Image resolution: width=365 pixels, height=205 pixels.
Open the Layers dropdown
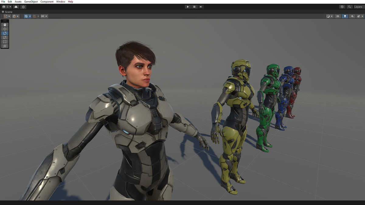(359, 7)
